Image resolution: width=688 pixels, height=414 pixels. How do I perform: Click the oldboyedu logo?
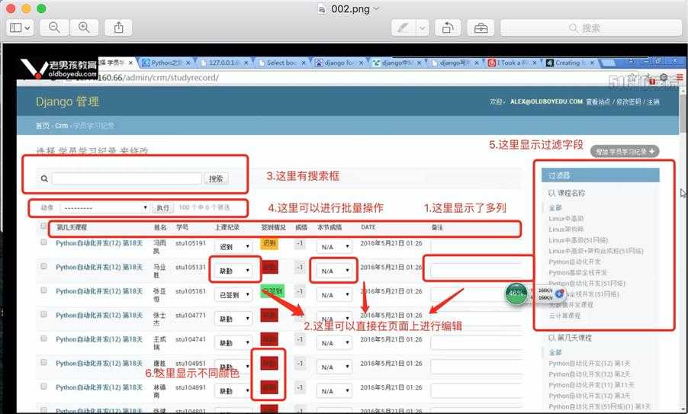pos(59,69)
